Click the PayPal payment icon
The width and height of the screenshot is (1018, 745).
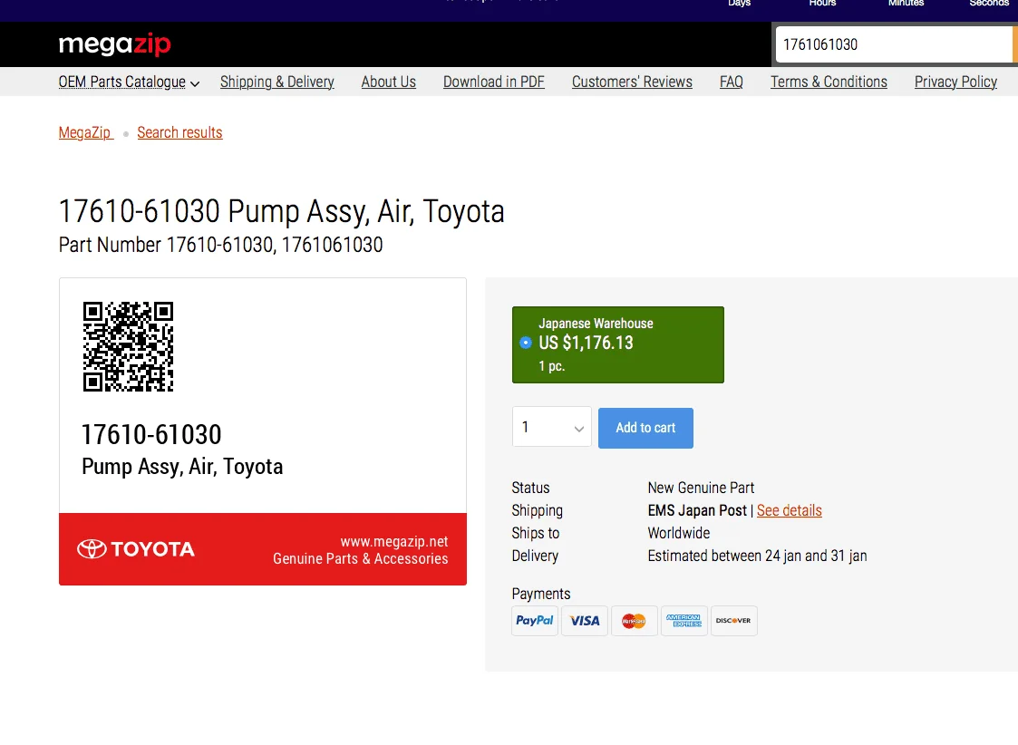535,621
